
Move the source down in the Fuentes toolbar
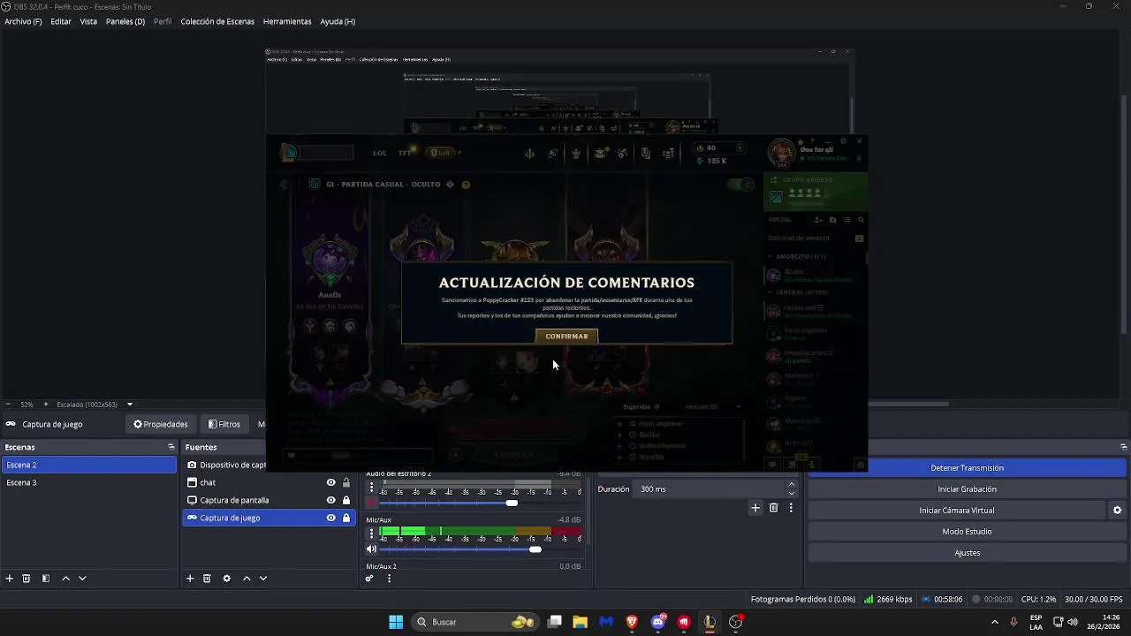tap(263, 579)
